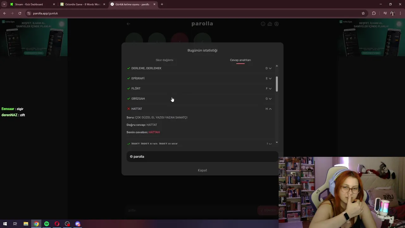Open the parolla user account icon

click(x=277, y=24)
